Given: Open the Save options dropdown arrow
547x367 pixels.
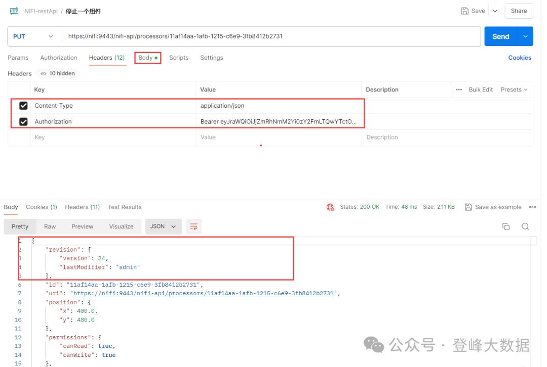Looking at the screenshot, I should (x=495, y=11).
